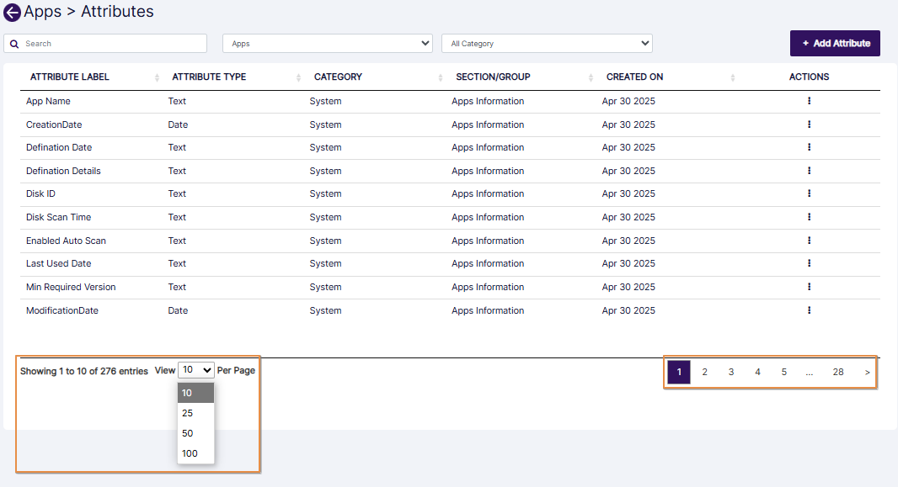Open the actions kebab menu for ModificationDate
This screenshot has height=487, width=898.
(x=809, y=310)
